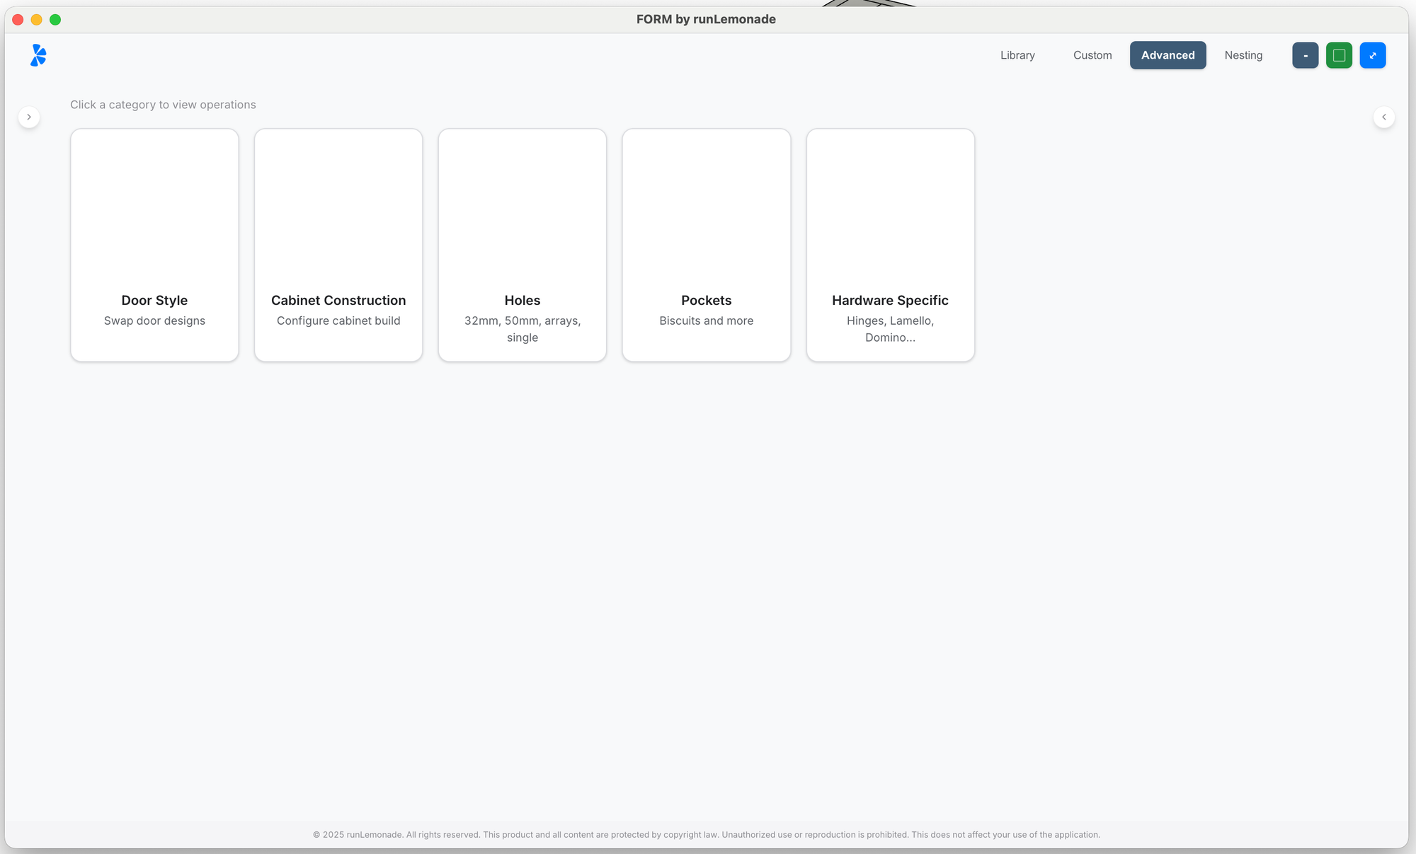1416x854 pixels.
Task: Collapse the right panel using chevron
Action: pos(1383,117)
